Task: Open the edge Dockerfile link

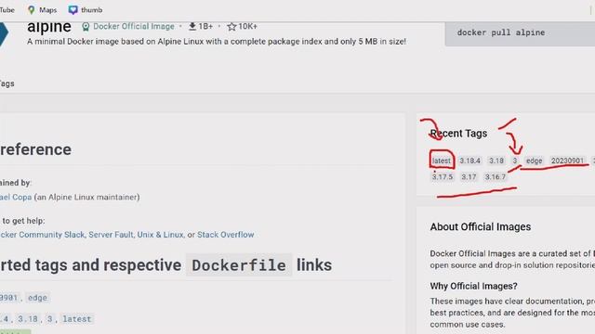Action: [37, 298]
